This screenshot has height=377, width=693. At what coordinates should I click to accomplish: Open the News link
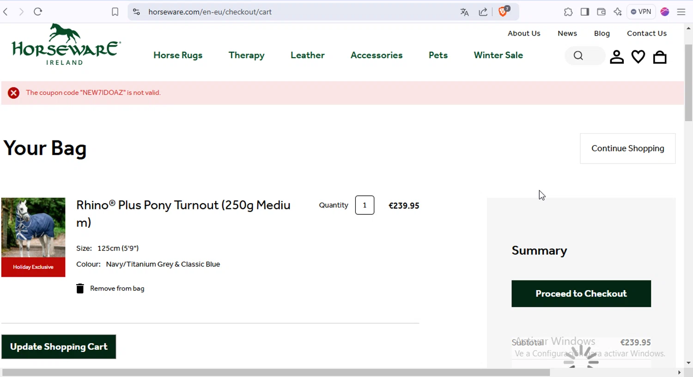click(x=567, y=33)
